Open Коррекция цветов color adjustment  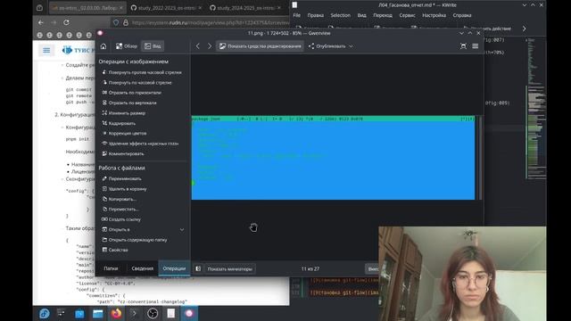point(124,134)
